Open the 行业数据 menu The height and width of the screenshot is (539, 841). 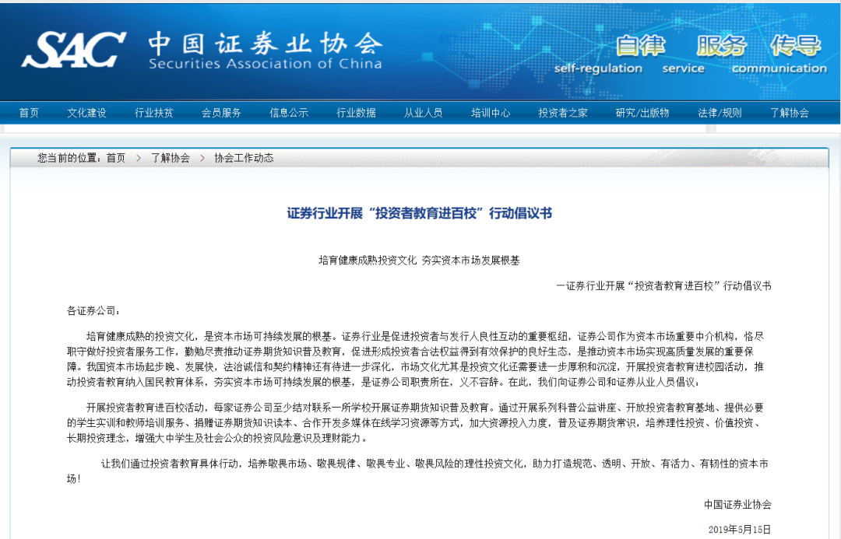click(x=356, y=113)
